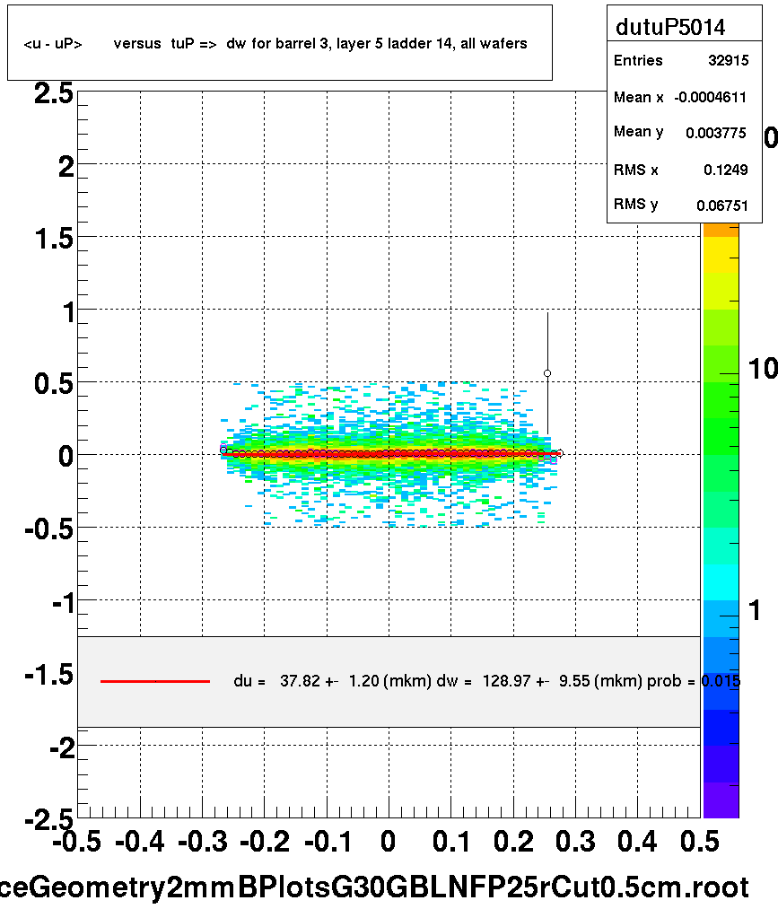Click the root filename text at bottom
The height and width of the screenshot is (909, 778).
click(374, 887)
